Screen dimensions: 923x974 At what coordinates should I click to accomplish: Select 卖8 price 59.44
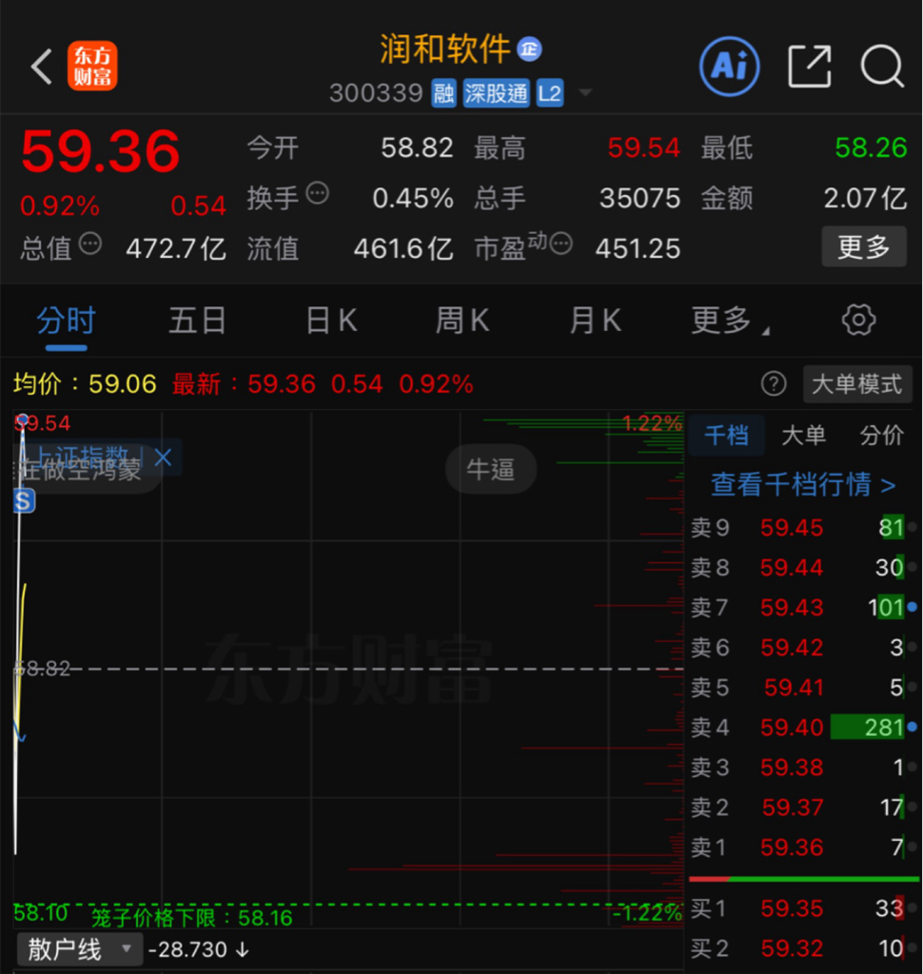click(792, 568)
